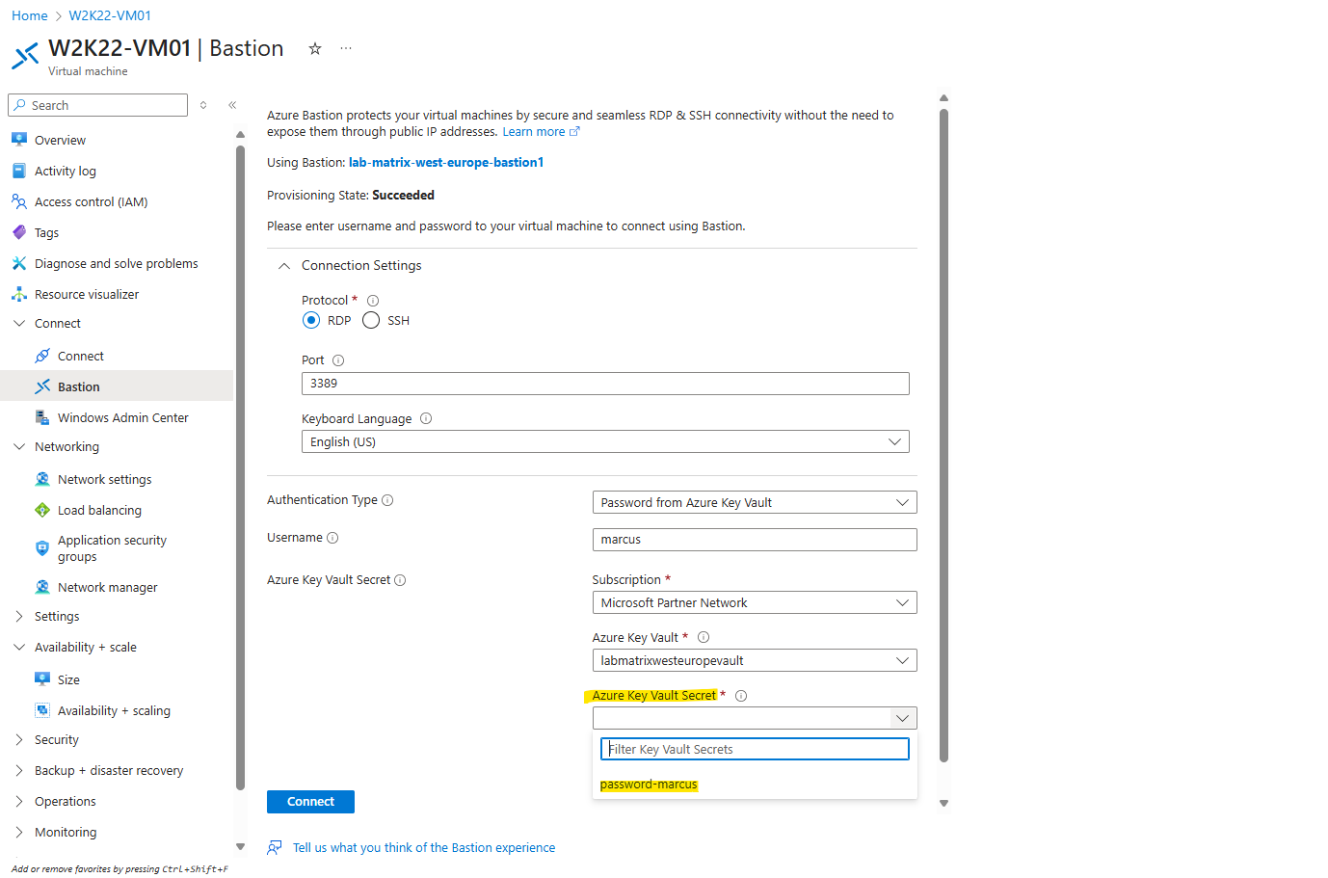1328x878 pixels.
Task: Click the Bastion icon in the sidebar
Action: click(42, 386)
